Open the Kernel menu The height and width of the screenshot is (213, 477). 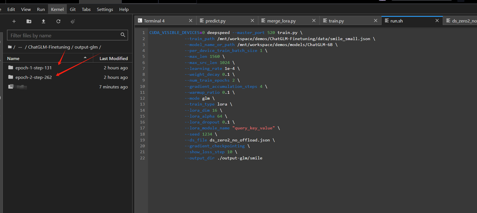coord(57,9)
